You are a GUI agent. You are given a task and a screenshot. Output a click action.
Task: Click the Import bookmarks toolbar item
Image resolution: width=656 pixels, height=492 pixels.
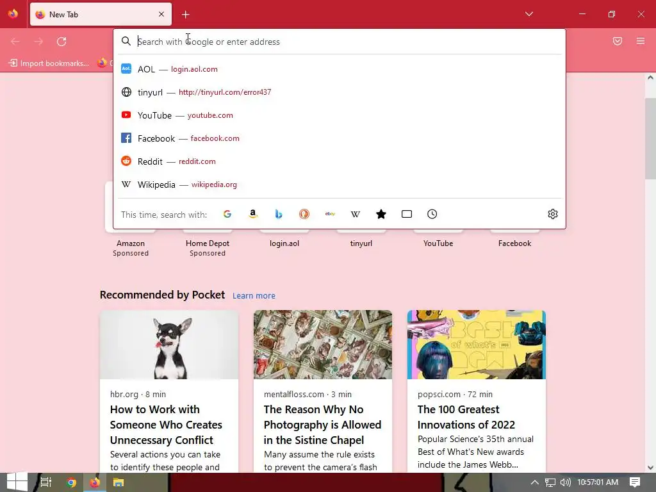pyautogui.click(x=49, y=63)
